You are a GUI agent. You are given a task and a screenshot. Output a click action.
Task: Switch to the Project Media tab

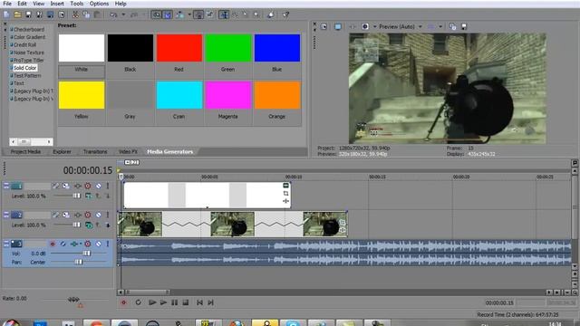[x=25, y=151]
